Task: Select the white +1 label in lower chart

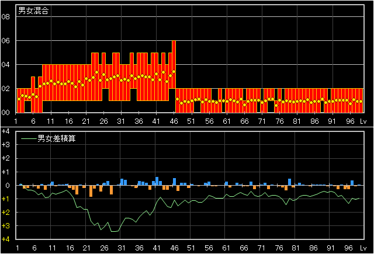Action: click(5, 172)
